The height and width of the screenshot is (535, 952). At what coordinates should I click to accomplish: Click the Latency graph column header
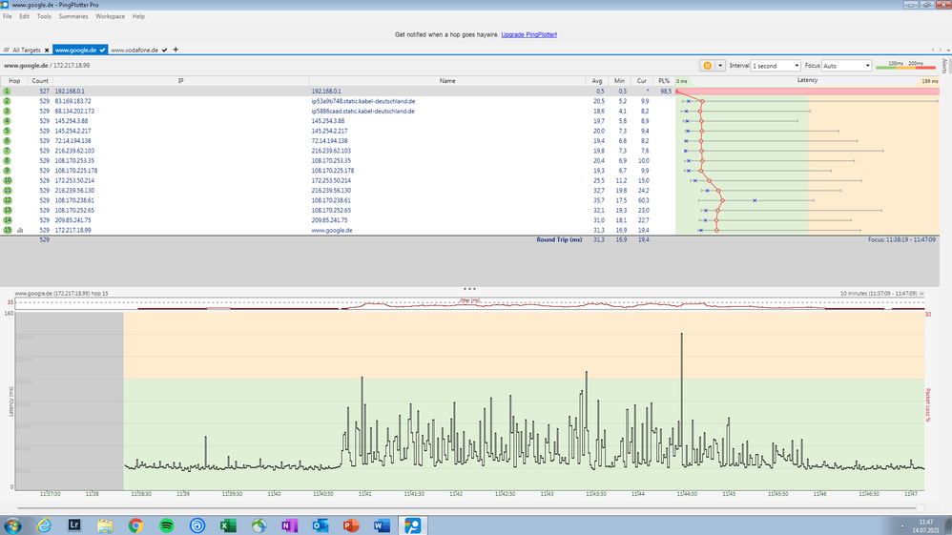[x=807, y=80]
